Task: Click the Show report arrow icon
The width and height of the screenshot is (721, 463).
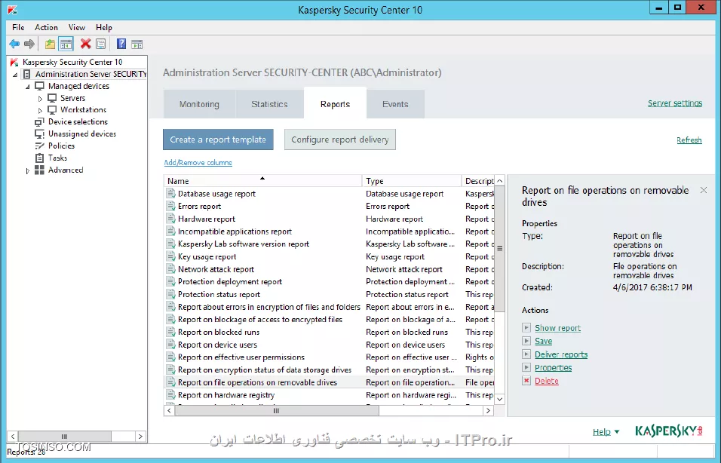Action: pos(526,328)
